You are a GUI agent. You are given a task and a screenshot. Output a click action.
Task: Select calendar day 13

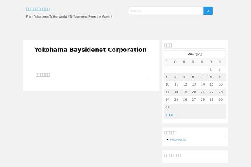tap(194, 84)
